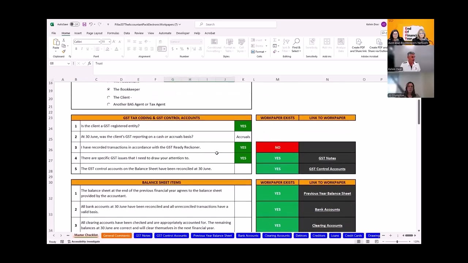
Task: Open the File menu
Action: point(54,33)
